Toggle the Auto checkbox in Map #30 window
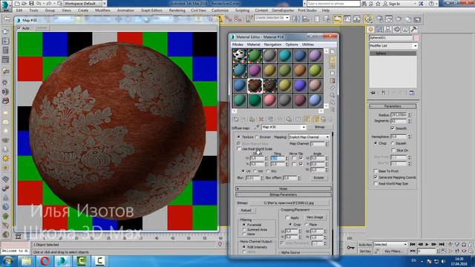The width and height of the screenshot is (475, 267). (x=19, y=28)
